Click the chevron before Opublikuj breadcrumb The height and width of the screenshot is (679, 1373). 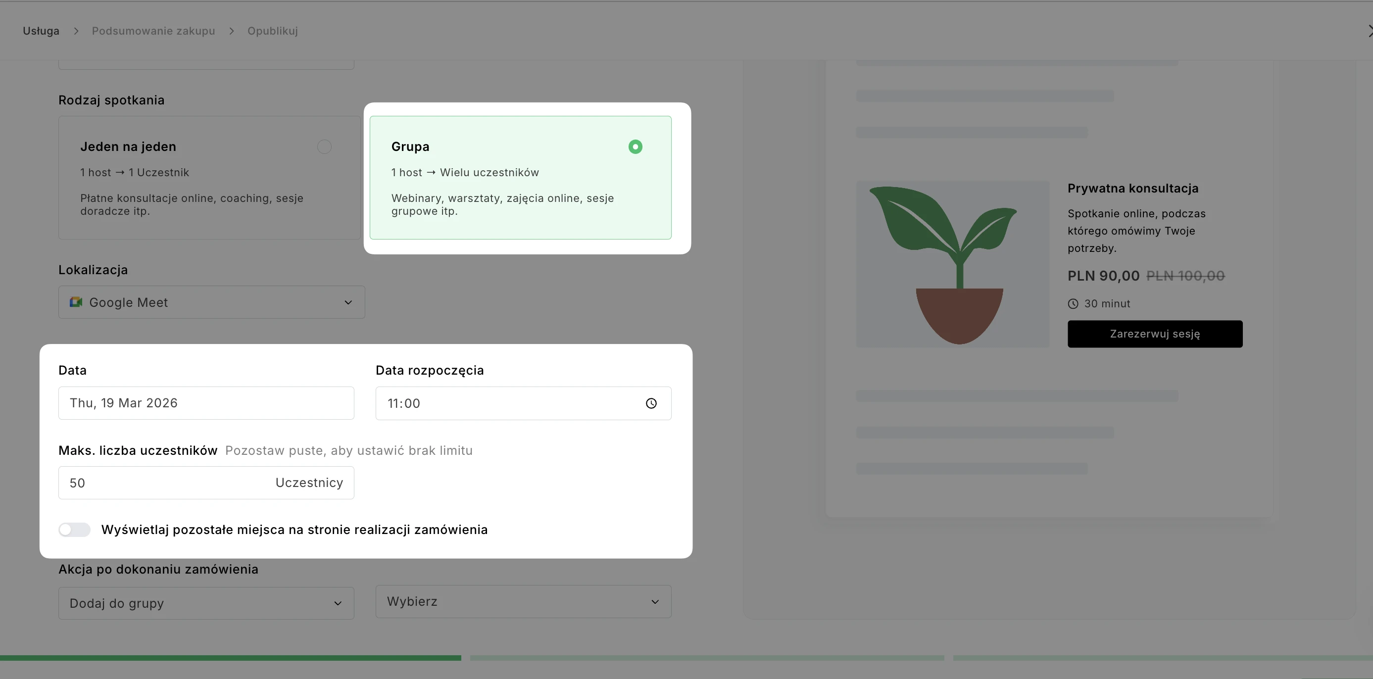(x=231, y=31)
